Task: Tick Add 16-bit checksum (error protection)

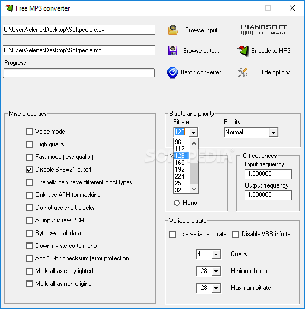Action: coord(29,258)
